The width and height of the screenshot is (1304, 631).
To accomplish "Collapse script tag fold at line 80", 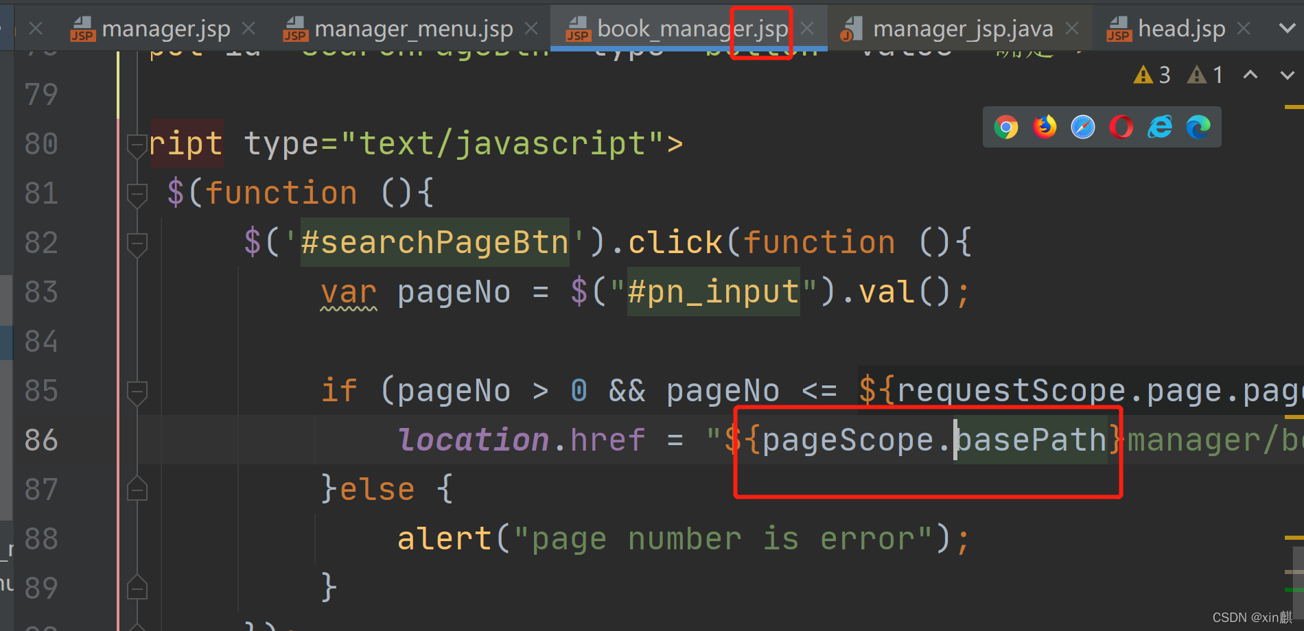I will click(137, 145).
